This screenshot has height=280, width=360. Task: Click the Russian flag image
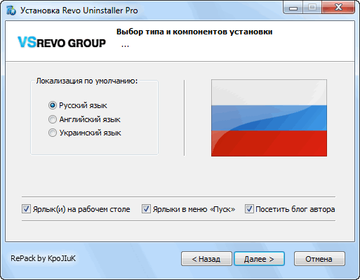[269, 118]
